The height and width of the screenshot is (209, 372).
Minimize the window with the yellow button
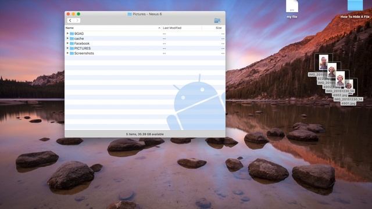pos(73,14)
